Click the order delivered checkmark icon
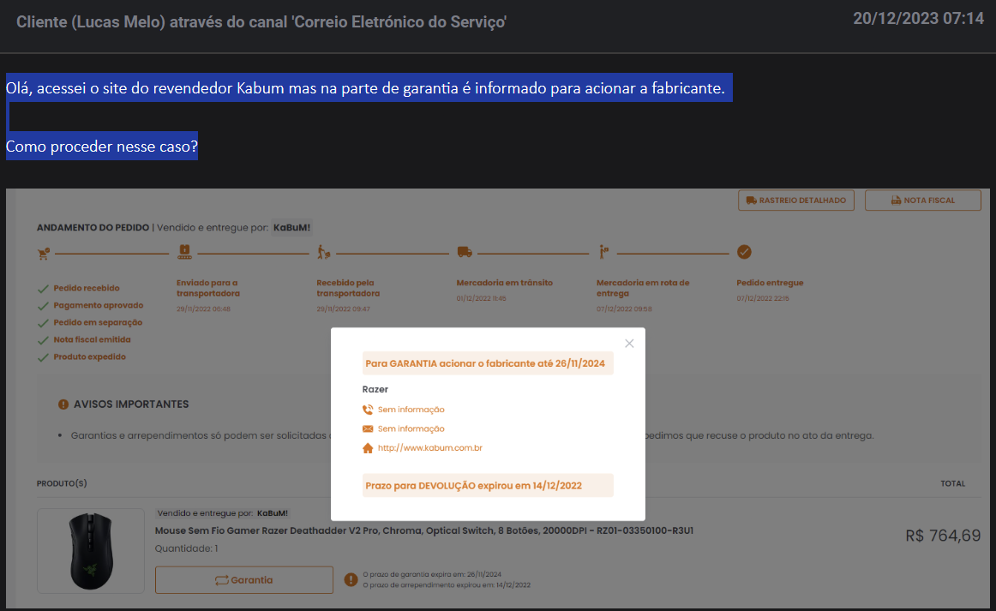 point(745,252)
